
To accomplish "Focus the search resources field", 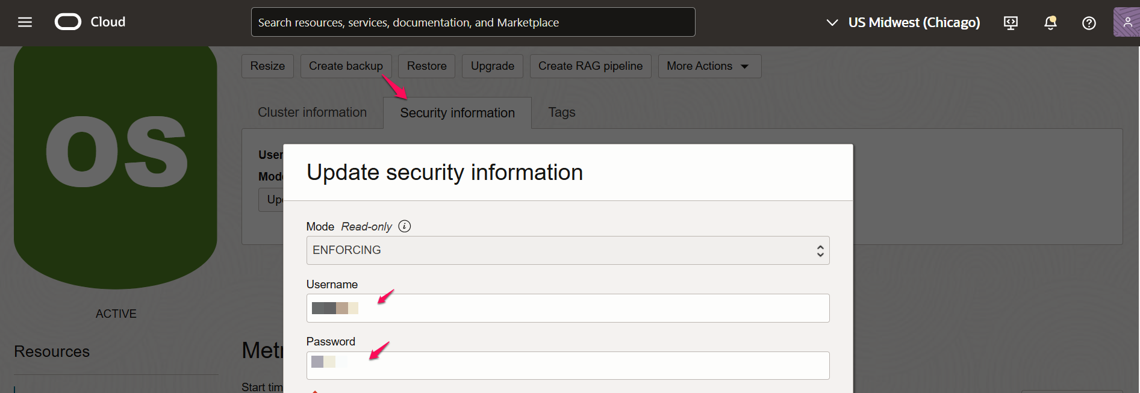I will pyautogui.click(x=473, y=22).
